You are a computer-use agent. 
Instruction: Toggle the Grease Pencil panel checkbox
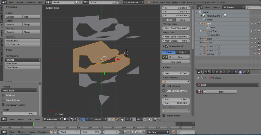[x=167, y=46]
